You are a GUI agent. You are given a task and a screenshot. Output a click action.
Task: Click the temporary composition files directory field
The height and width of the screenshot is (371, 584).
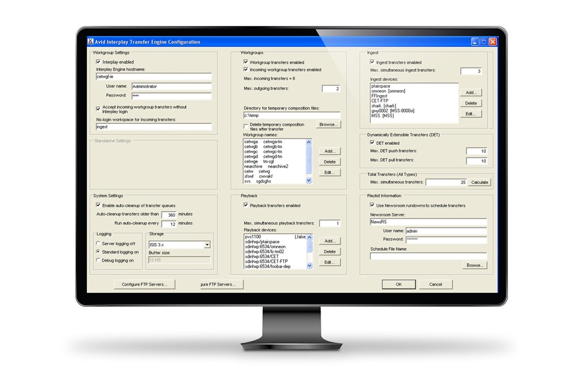click(291, 116)
